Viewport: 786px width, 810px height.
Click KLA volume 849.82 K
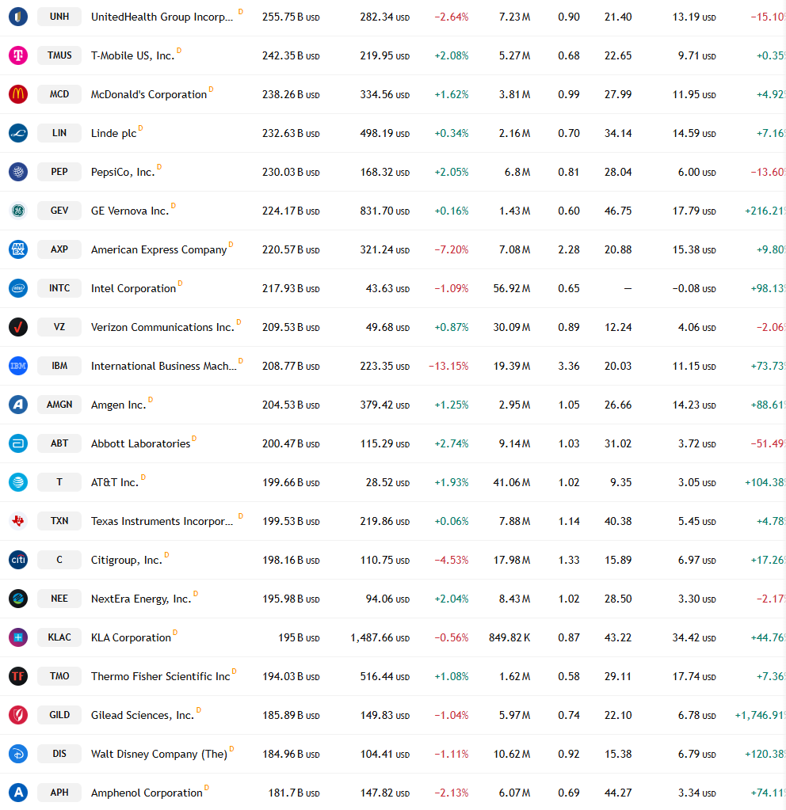[x=509, y=637]
